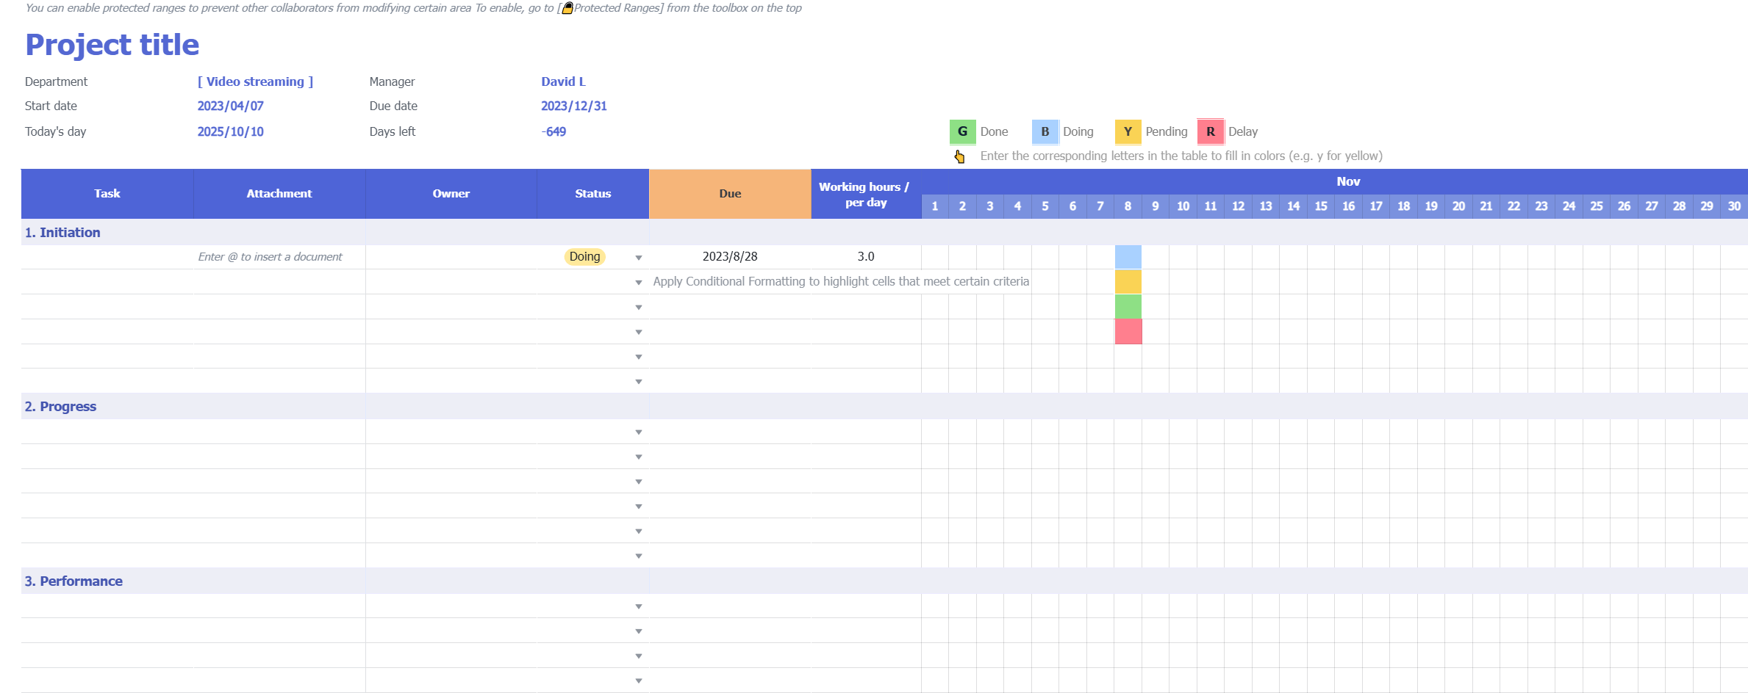Click the Today's day label
This screenshot has width=1748, height=693.
(55, 131)
